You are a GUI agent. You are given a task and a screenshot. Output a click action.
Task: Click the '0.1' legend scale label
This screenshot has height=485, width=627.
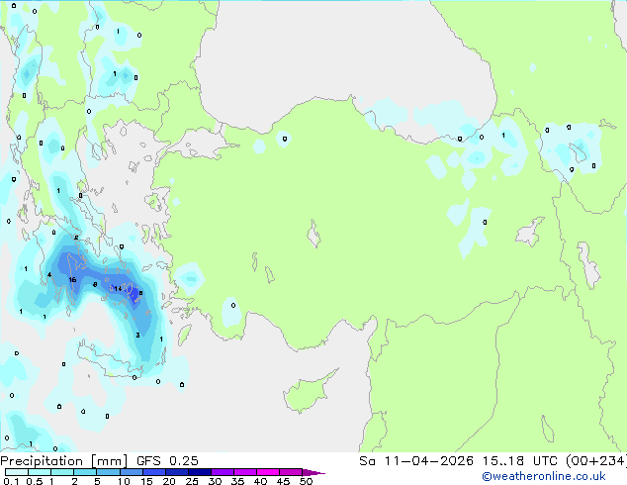coord(11,481)
